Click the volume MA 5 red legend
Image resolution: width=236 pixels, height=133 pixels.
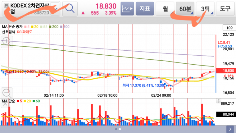pos(20,101)
